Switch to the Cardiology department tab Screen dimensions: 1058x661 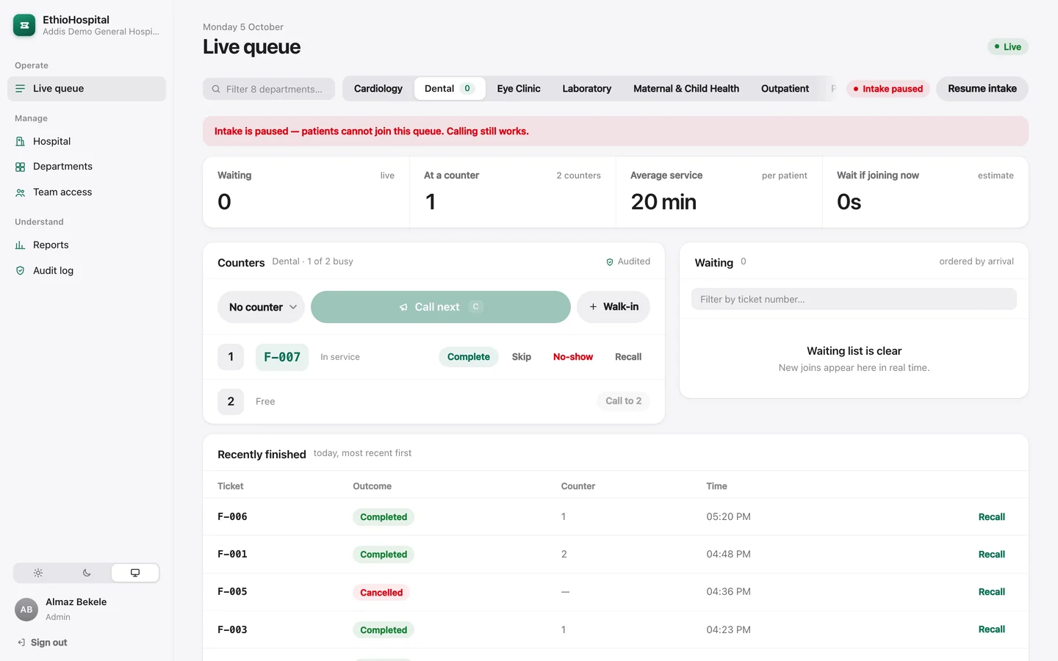(x=378, y=89)
